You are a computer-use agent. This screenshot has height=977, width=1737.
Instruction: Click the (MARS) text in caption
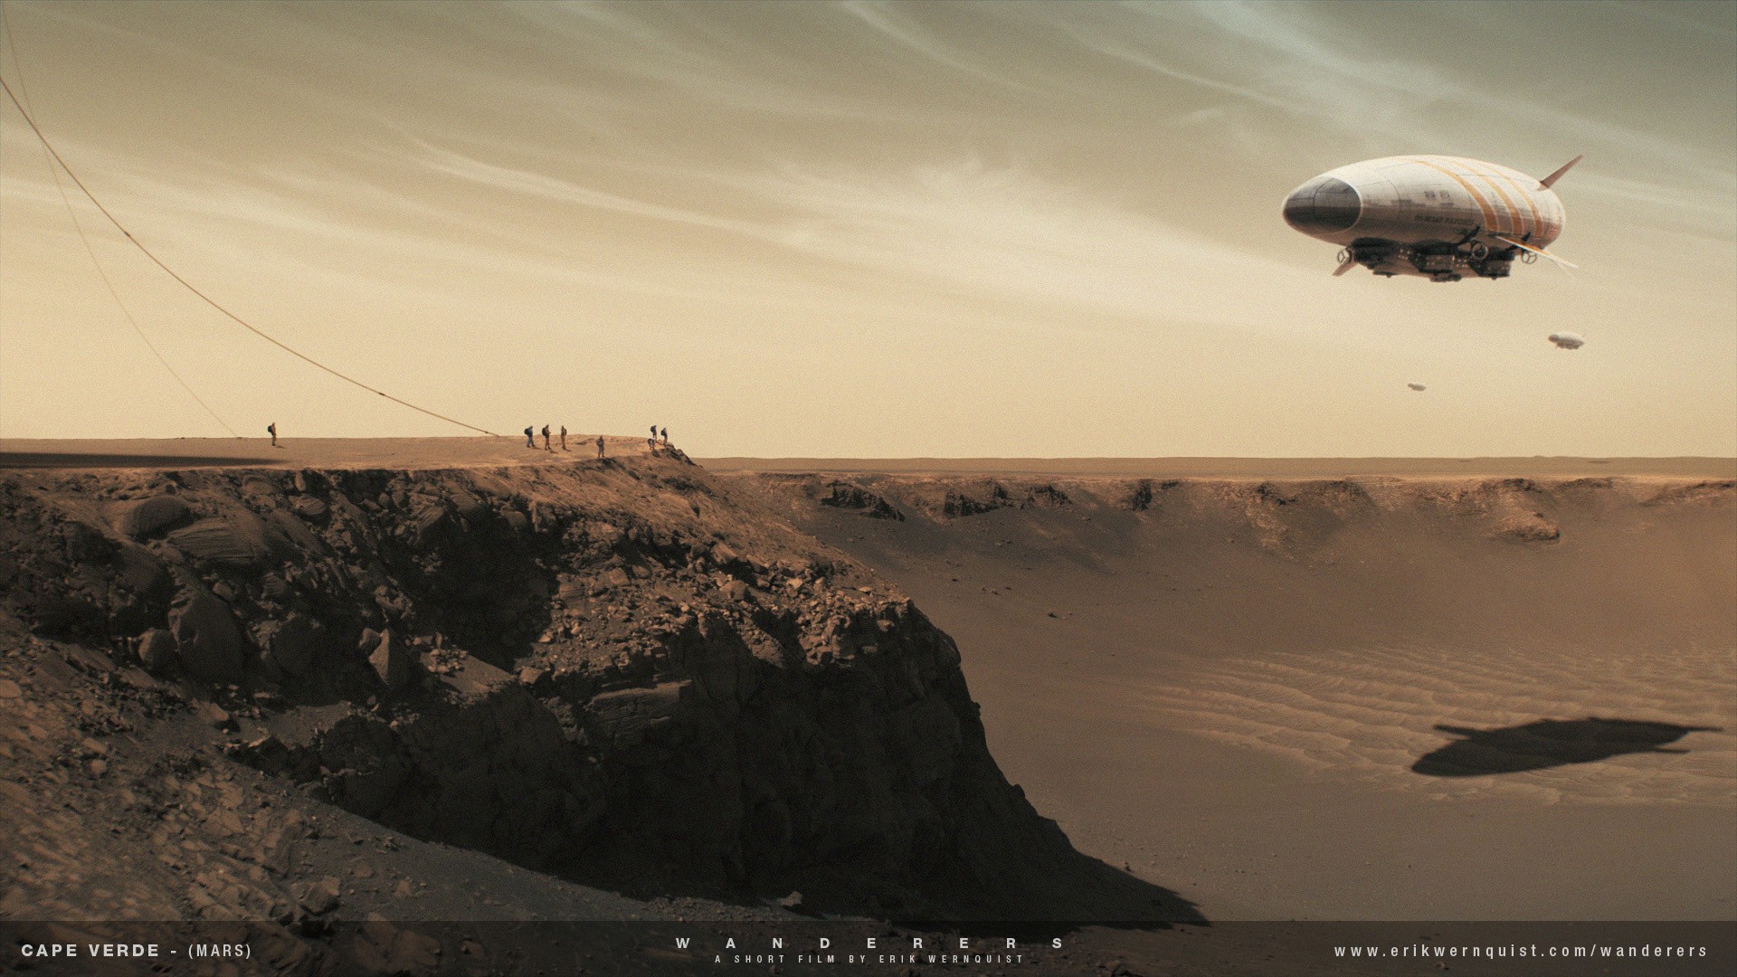click(x=219, y=951)
